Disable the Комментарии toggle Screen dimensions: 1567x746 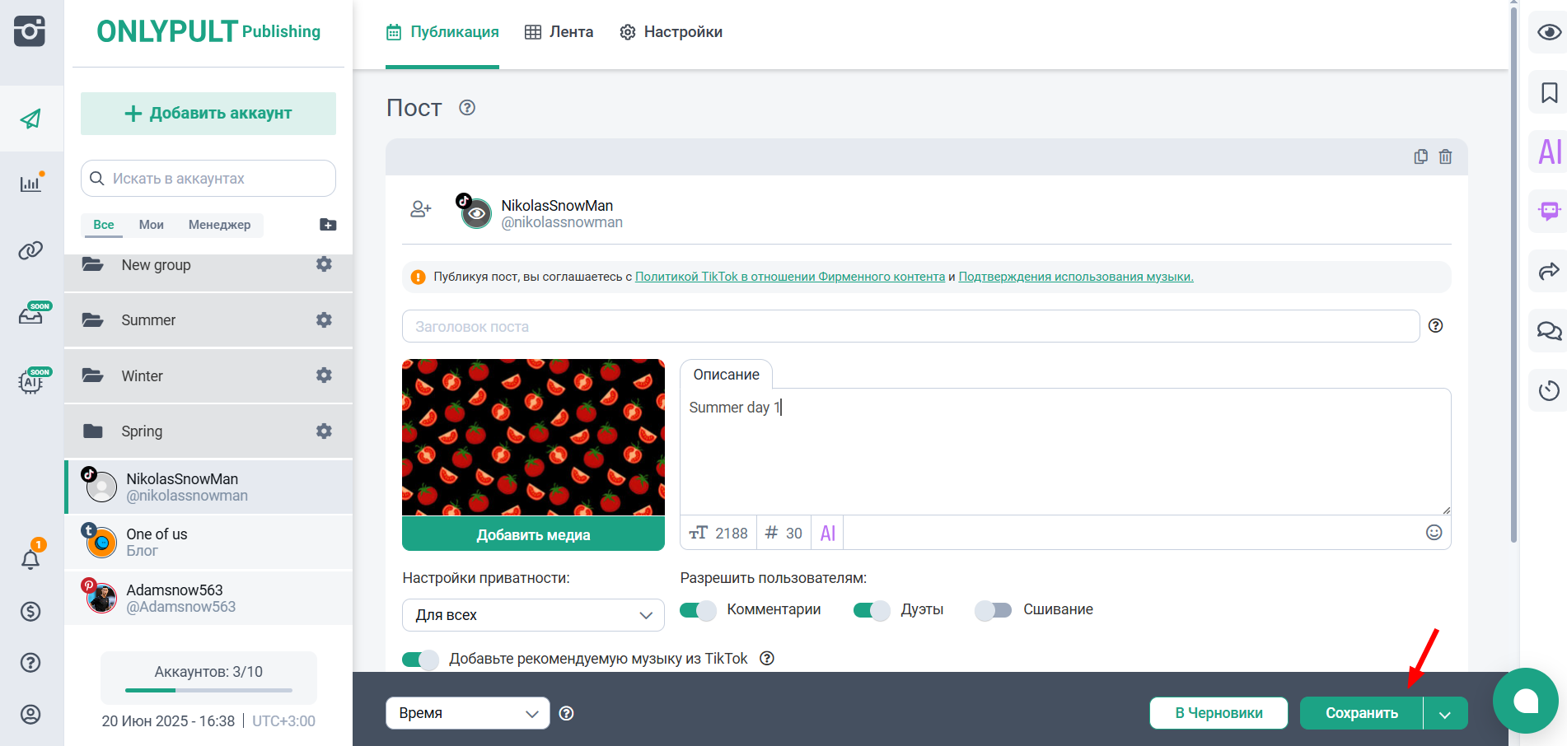pos(698,610)
